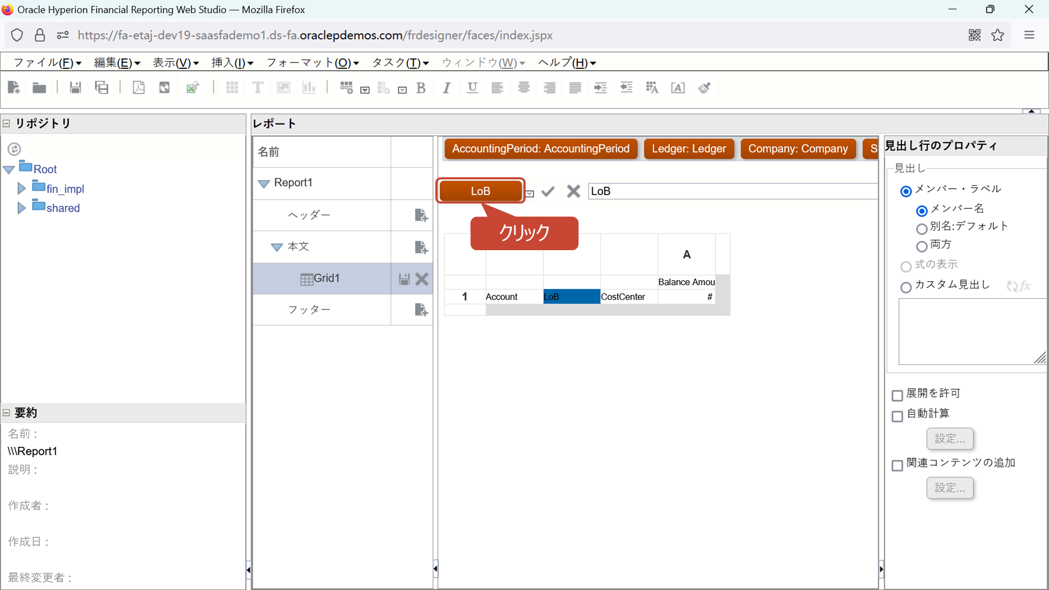Click the green checkmark to accept member
Screen dimensions: 1049x590
(548, 191)
